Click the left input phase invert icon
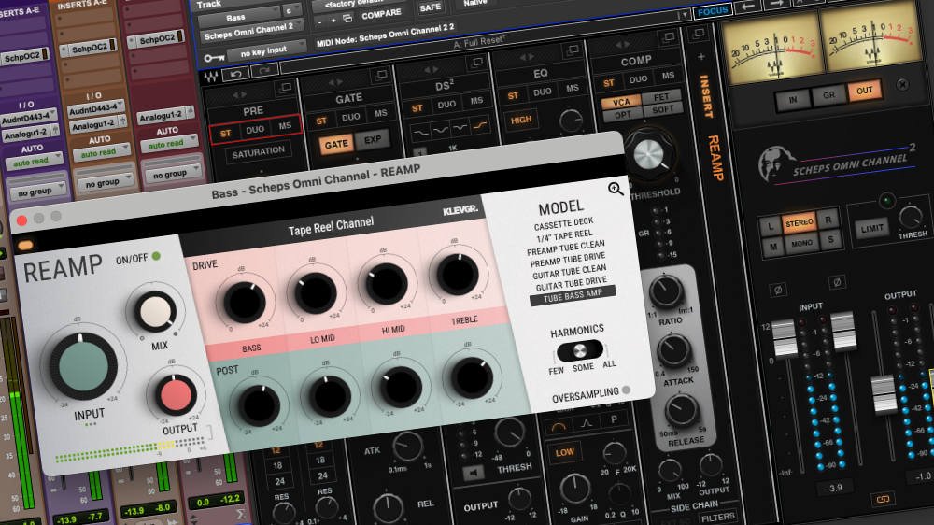The image size is (934, 525). pos(777,291)
